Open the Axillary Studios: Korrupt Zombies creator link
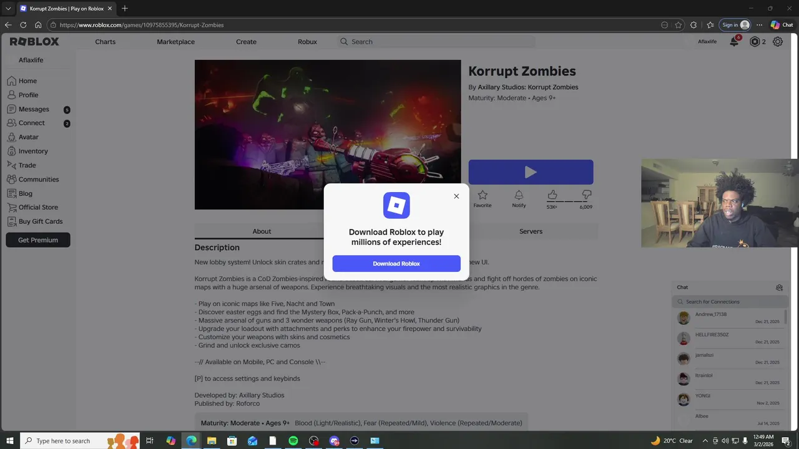 [x=528, y=87]
